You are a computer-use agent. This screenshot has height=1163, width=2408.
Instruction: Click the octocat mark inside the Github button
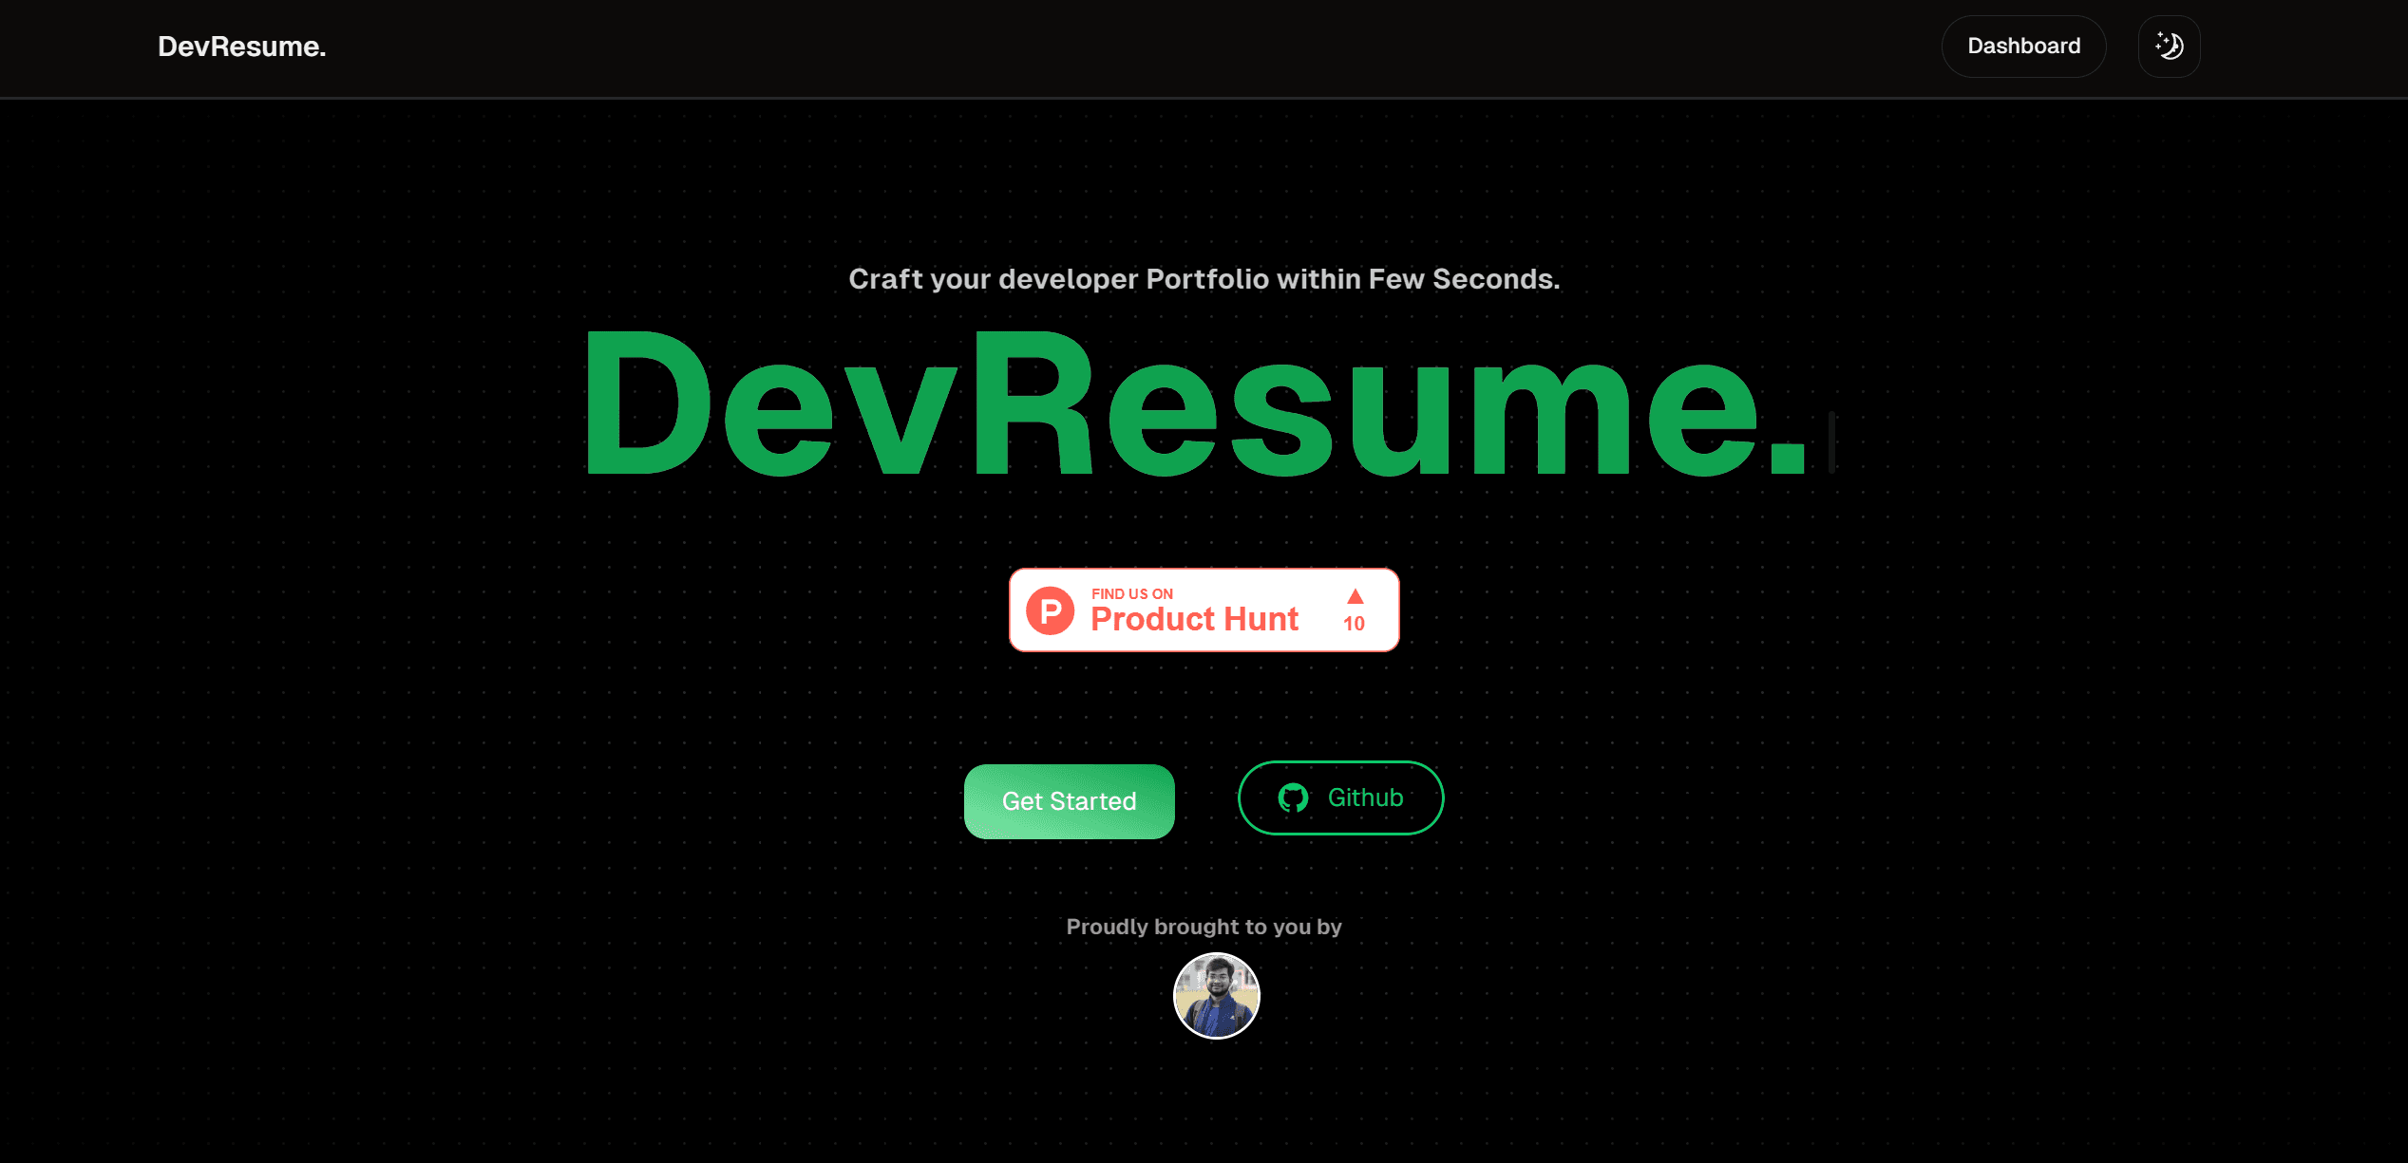pyautogui.click(x=1294, y=798)
